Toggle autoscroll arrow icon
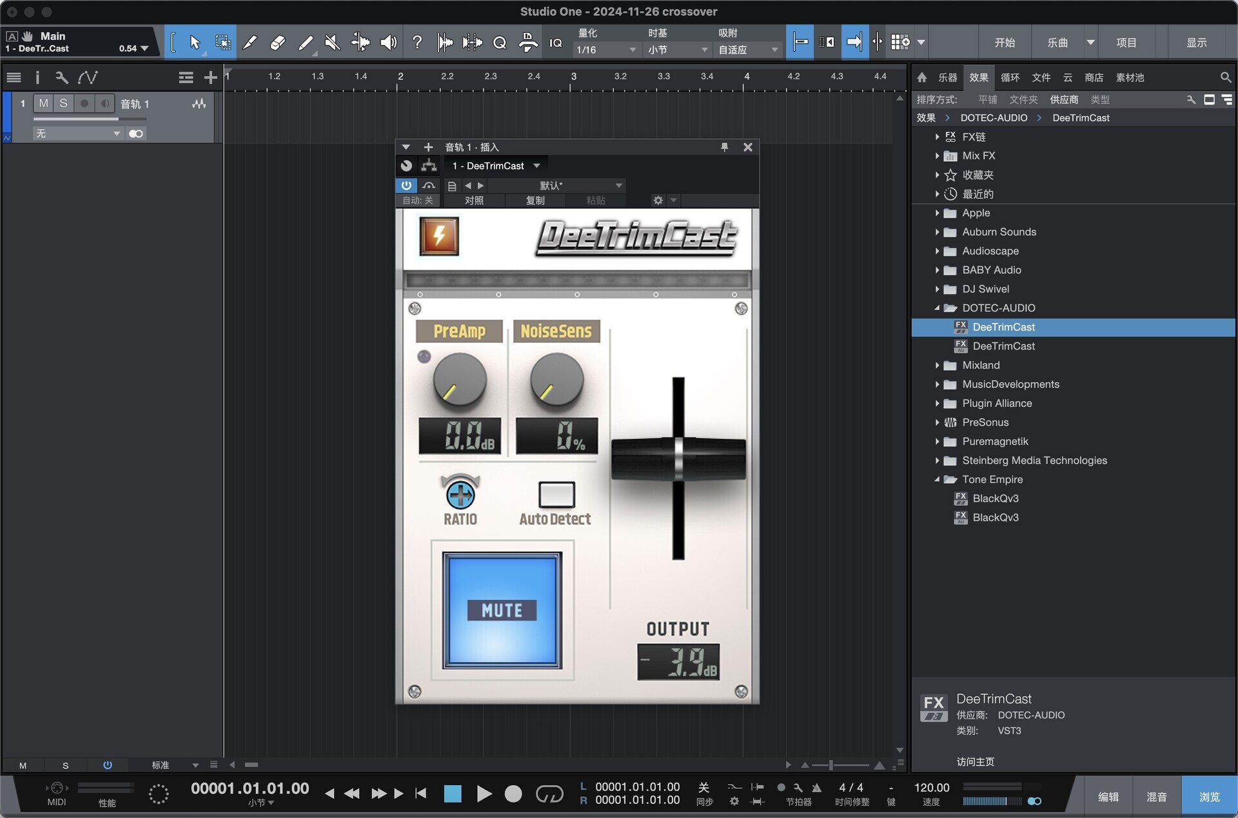 854,43
